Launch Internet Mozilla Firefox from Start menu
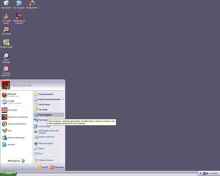Image resolution: width=220 pixels, height=176 pixels. click(x=16, y=95)
